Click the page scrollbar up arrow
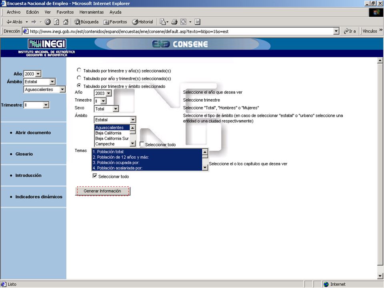This screenshot has width=384, height=288. point(380,60)
